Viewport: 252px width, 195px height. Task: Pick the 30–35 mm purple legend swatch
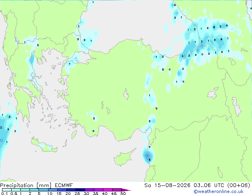click(x=89, y=190)
